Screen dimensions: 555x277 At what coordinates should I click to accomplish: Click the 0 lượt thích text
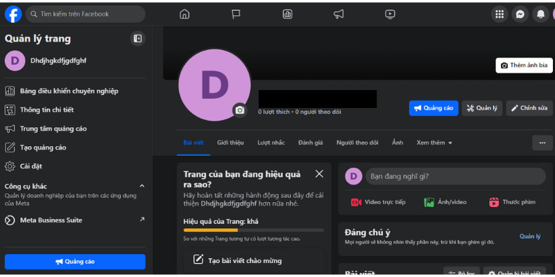273,112
